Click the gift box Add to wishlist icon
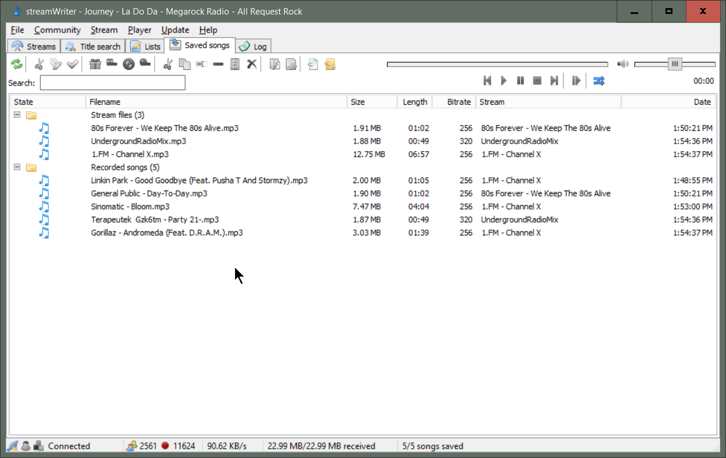The image size is (726, 458). (x=95, y=64)
